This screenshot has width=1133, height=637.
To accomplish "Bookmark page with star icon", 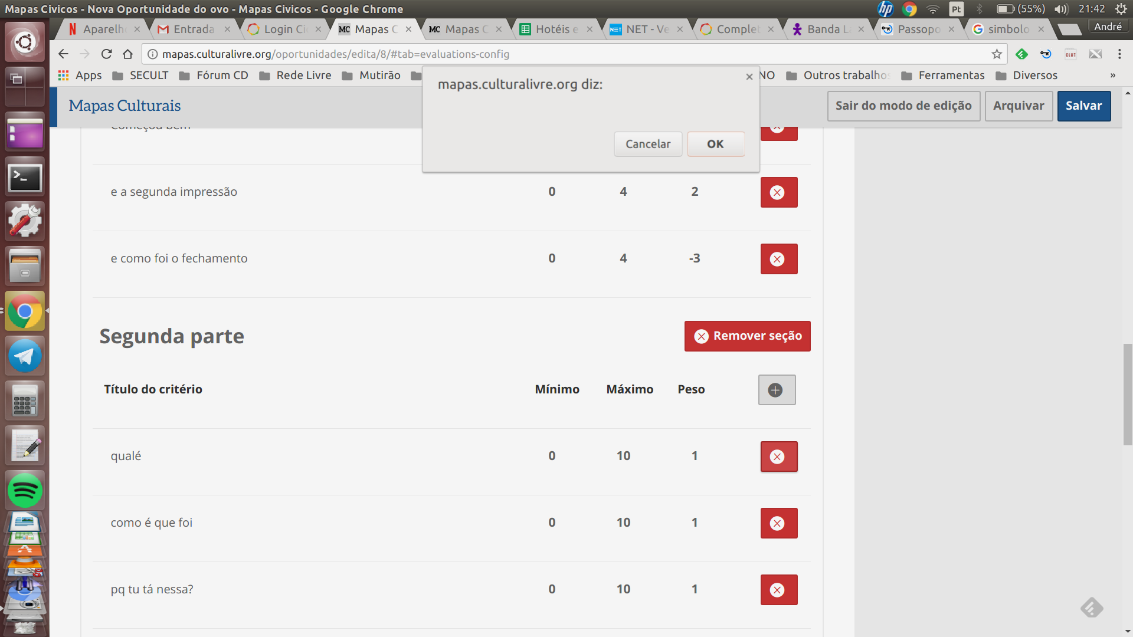I will tap(997, 54).
